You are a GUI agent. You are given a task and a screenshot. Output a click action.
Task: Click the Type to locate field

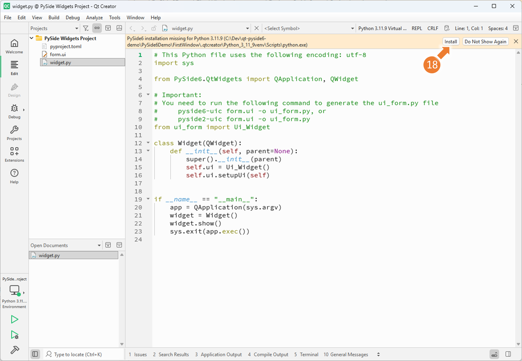coord(84,354)
